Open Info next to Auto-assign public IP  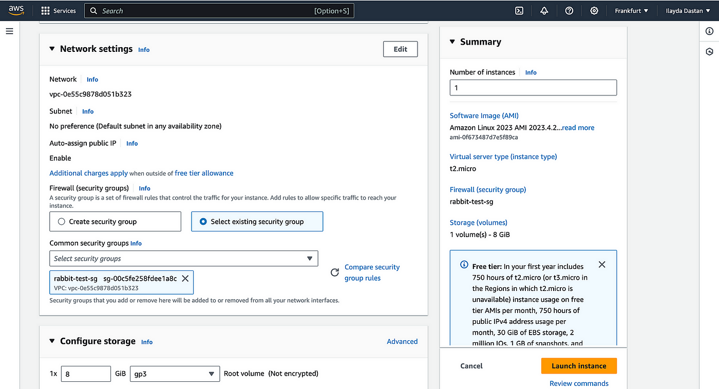tap(132, 144)
